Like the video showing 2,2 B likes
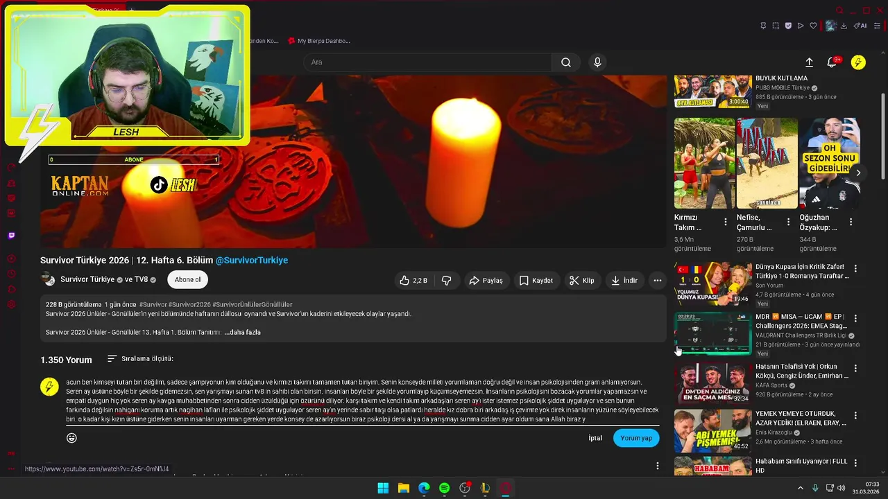888x499 pixels. pyautogui.click(x=413, y=281)
